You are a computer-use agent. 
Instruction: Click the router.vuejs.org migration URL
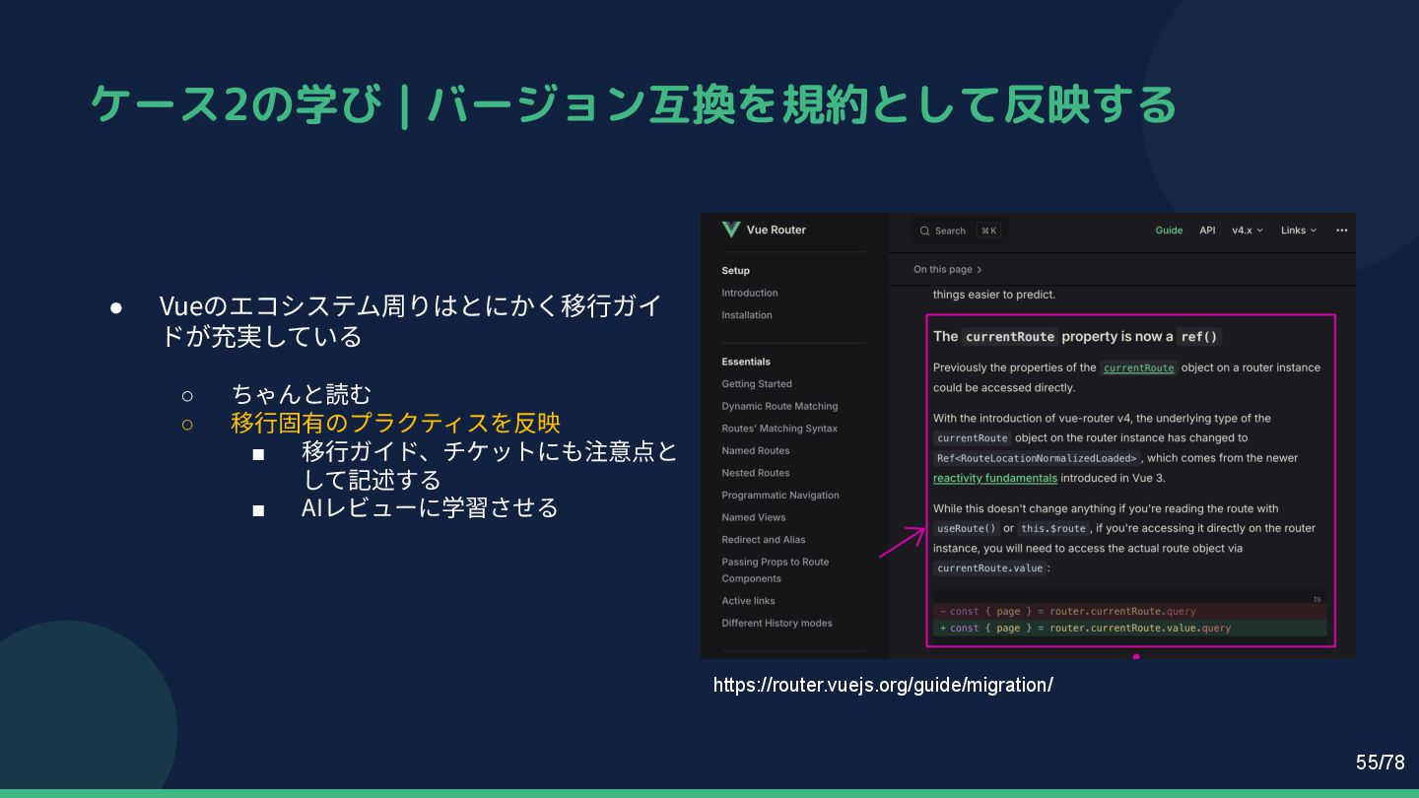[x=883, y=685]
